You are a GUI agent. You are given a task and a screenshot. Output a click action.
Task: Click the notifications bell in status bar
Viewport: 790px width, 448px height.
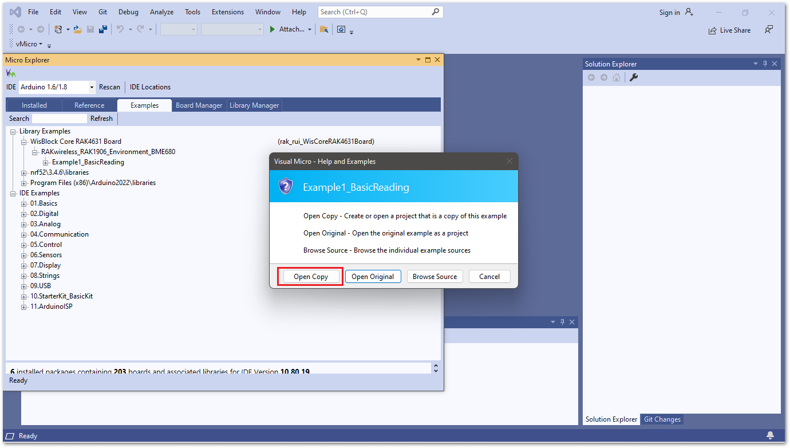pyautogui.click(x=771, y=435)
